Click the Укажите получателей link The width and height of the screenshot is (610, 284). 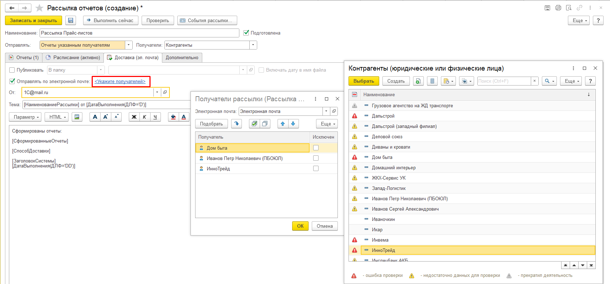pos(120,81)
